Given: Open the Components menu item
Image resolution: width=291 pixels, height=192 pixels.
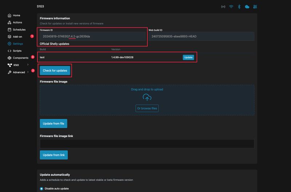Looking at the screenshot, I should tap(20, 58).
